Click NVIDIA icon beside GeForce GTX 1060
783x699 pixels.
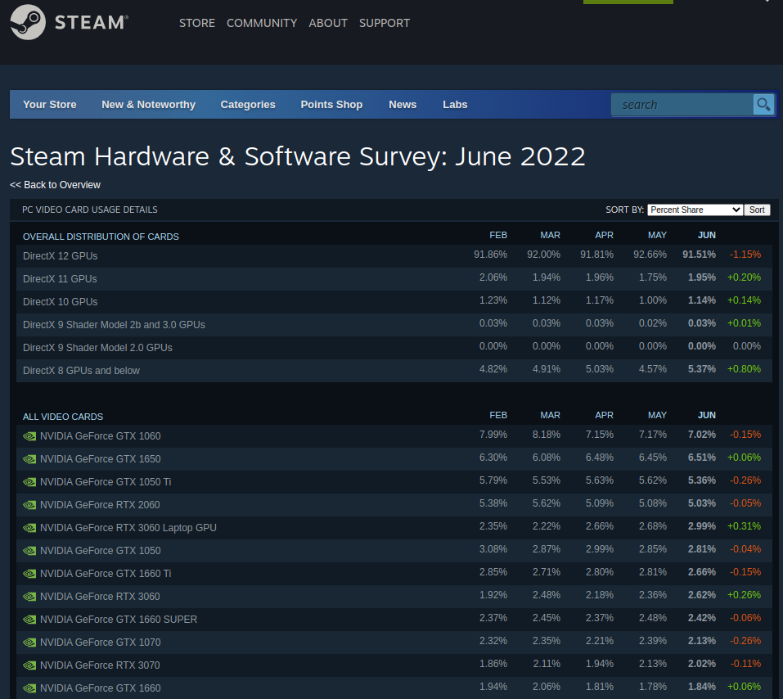coord(29,436)
